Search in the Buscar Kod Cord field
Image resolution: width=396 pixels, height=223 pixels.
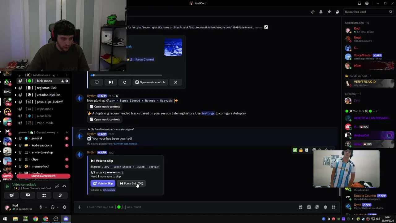point(368,12)
